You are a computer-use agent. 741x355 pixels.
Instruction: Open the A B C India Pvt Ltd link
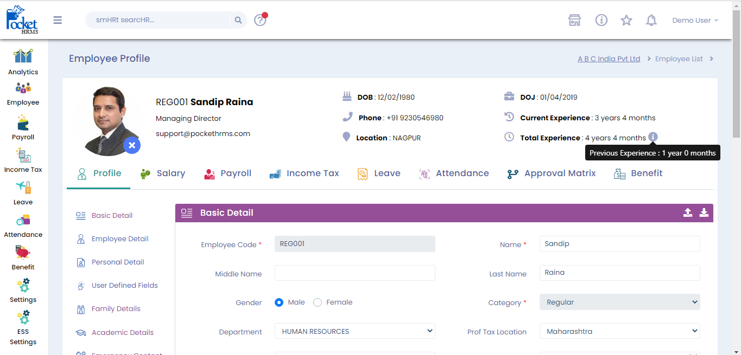point(609,59)
